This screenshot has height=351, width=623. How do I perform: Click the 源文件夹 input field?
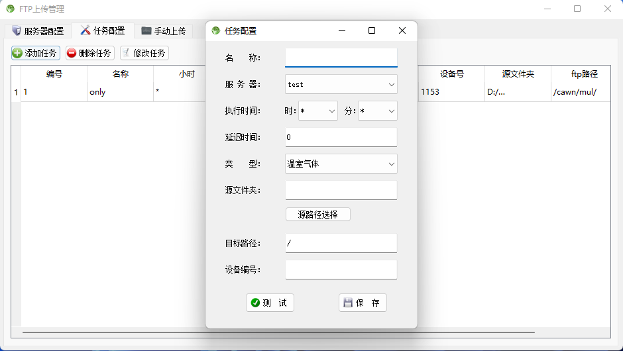click(x=341, y=190)
